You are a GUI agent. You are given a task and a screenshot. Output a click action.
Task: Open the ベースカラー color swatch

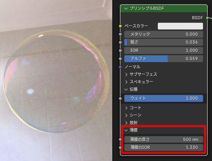point(180,26)
